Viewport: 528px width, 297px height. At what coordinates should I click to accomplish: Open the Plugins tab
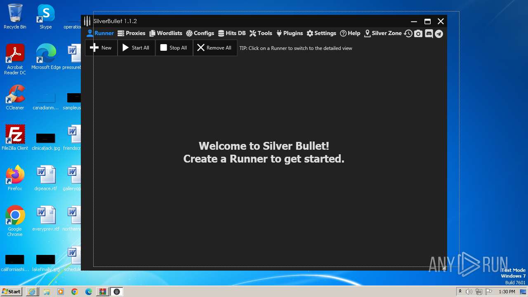click(290, 33)
